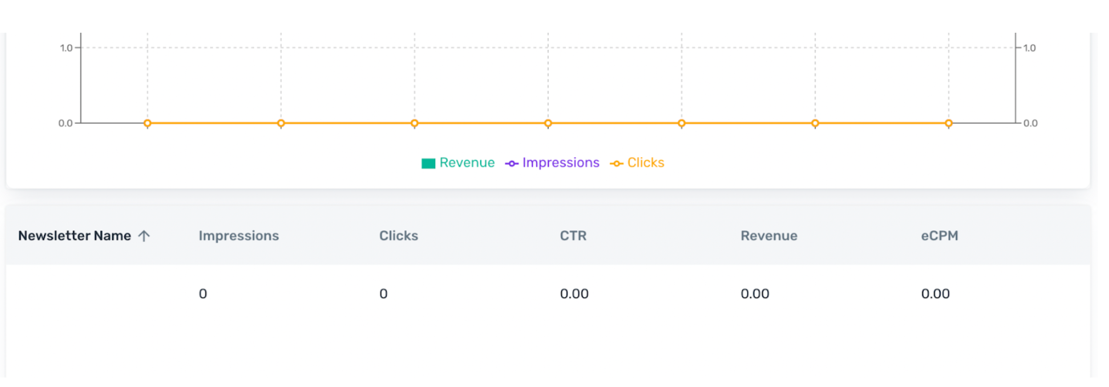1109x387 pixels.
Task: Toggle the Revenue series in the chart legend
Action: 458,163
